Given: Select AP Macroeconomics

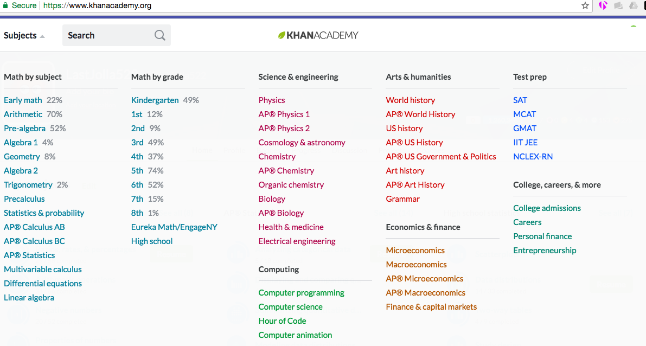Looking at the screenshot, I should click(x=426, y=292).
